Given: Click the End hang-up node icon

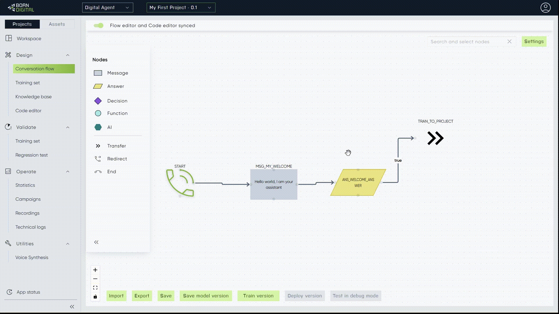Looking at the screenshot, I should pyautogui.click(x=98, y=172).
